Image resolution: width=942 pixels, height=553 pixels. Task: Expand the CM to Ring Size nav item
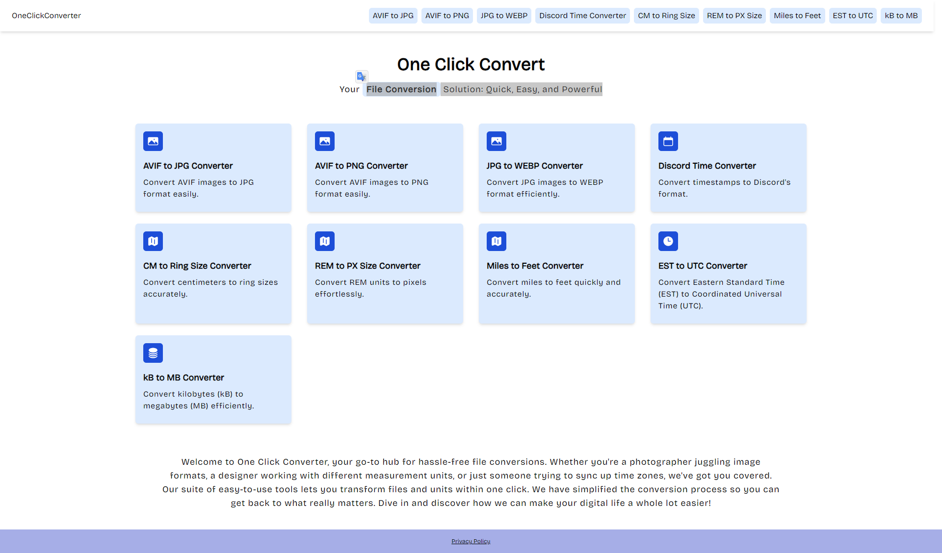[x=665, y=15]
